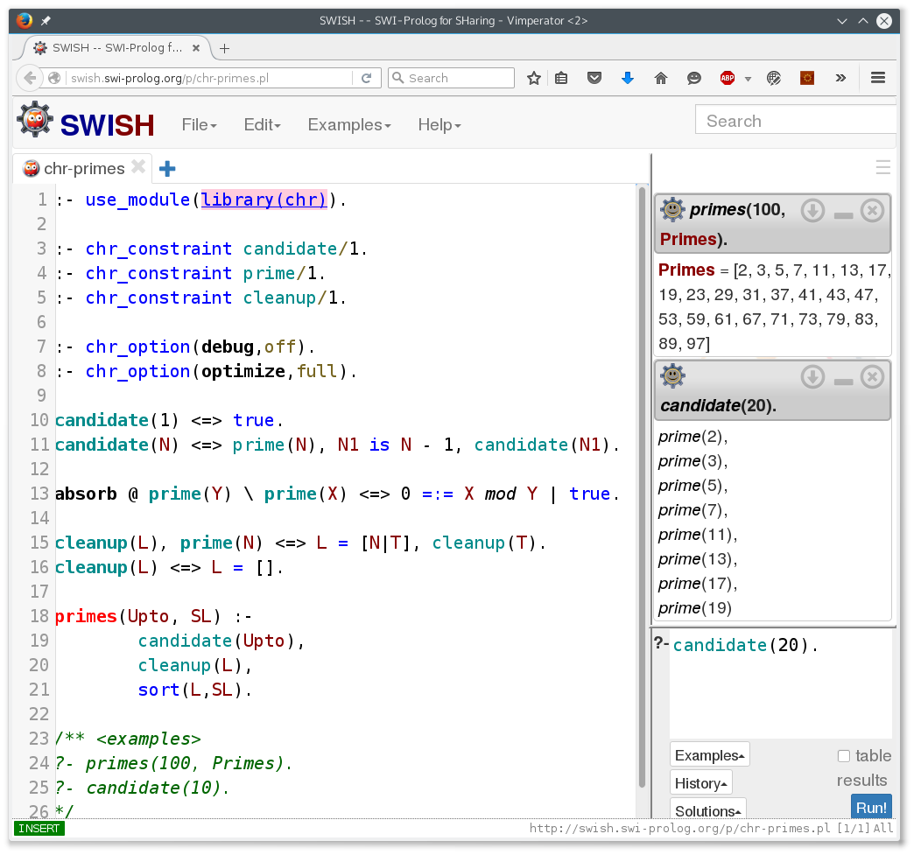
Task: Go to the Firefox home page icon
Action: [660, 78]
